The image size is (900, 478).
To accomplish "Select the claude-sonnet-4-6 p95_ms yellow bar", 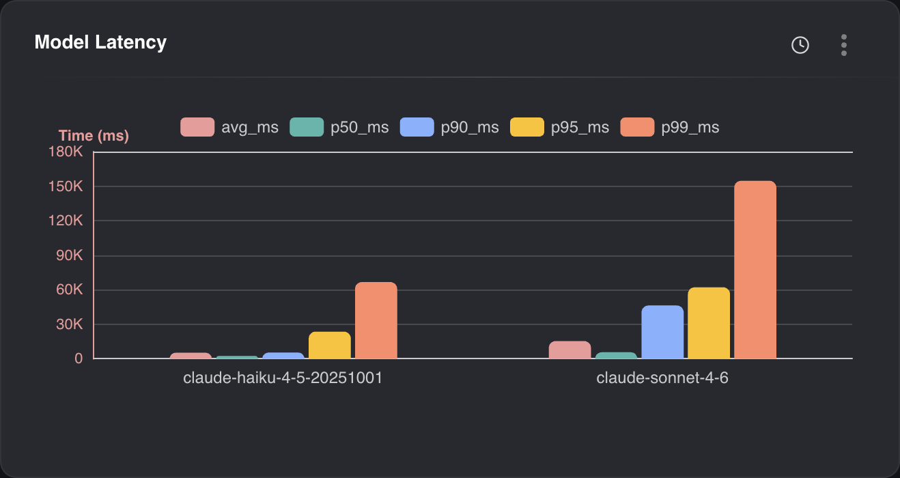I will (x=709, y=323).
